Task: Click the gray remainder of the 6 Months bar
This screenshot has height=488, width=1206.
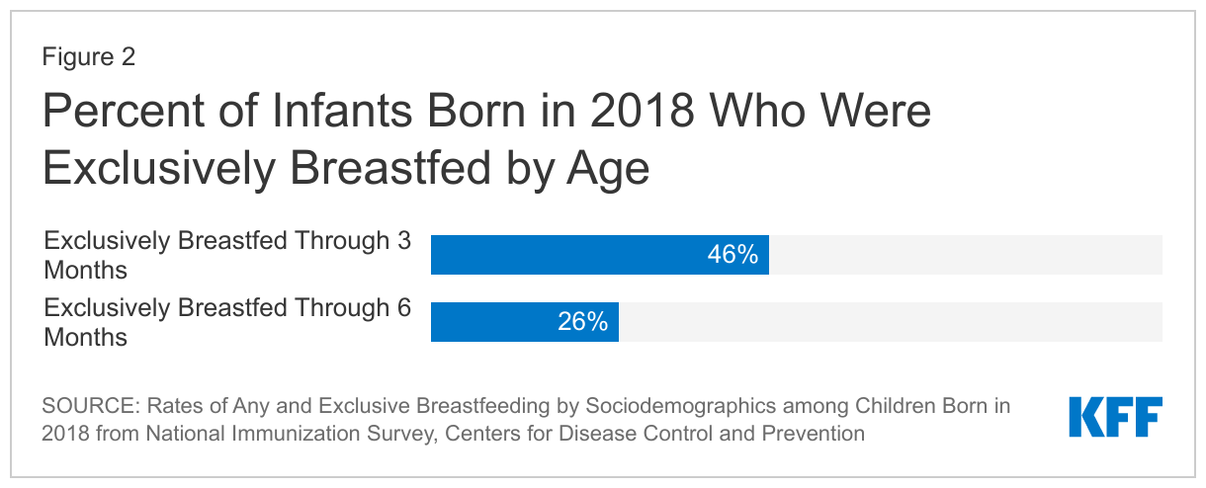Action: tap(891, 322)
